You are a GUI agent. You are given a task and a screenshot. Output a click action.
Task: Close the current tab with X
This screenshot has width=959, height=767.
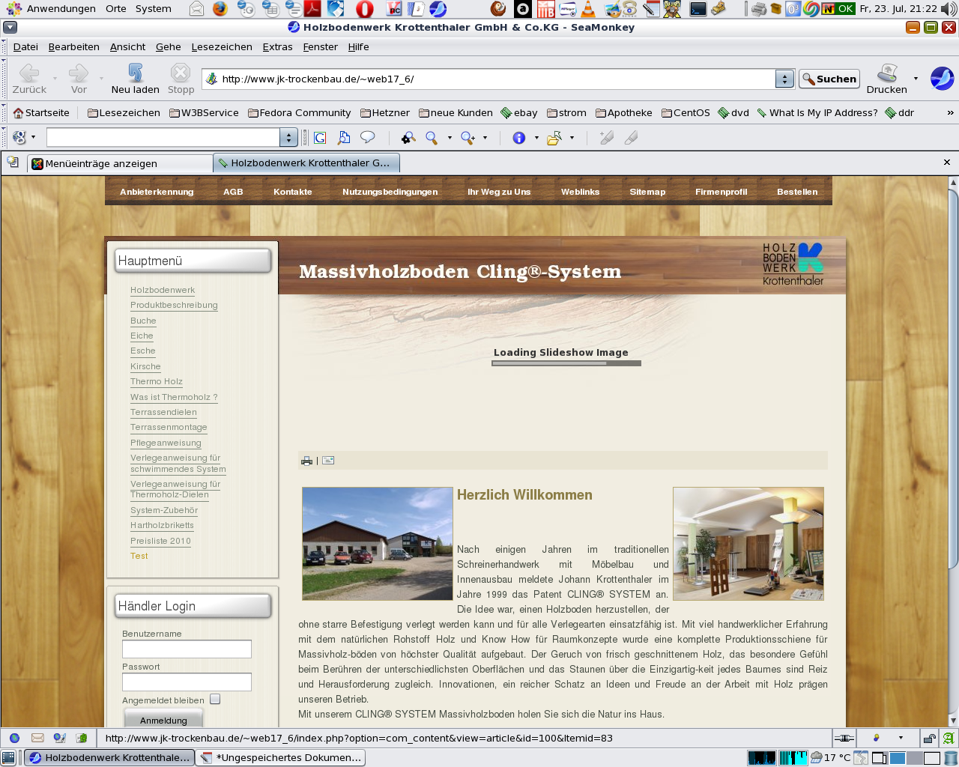coord(946,162)
